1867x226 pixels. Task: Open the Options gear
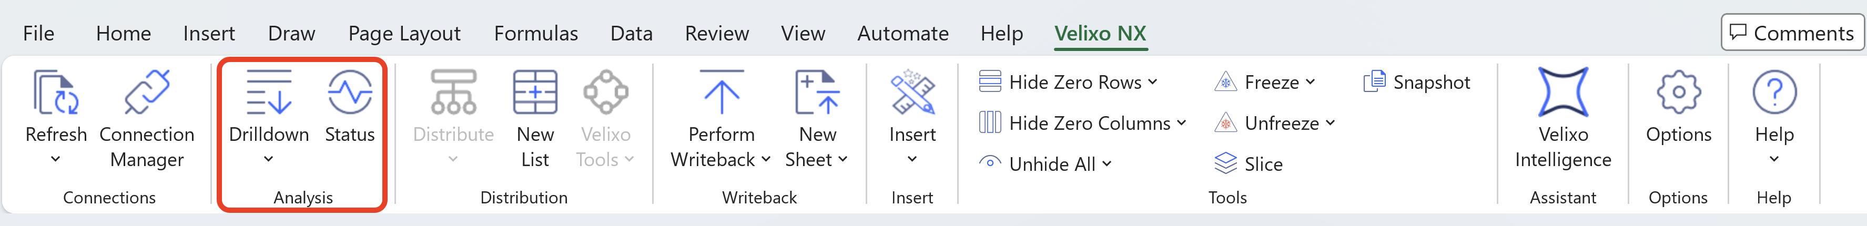[x=1678, y=94]
